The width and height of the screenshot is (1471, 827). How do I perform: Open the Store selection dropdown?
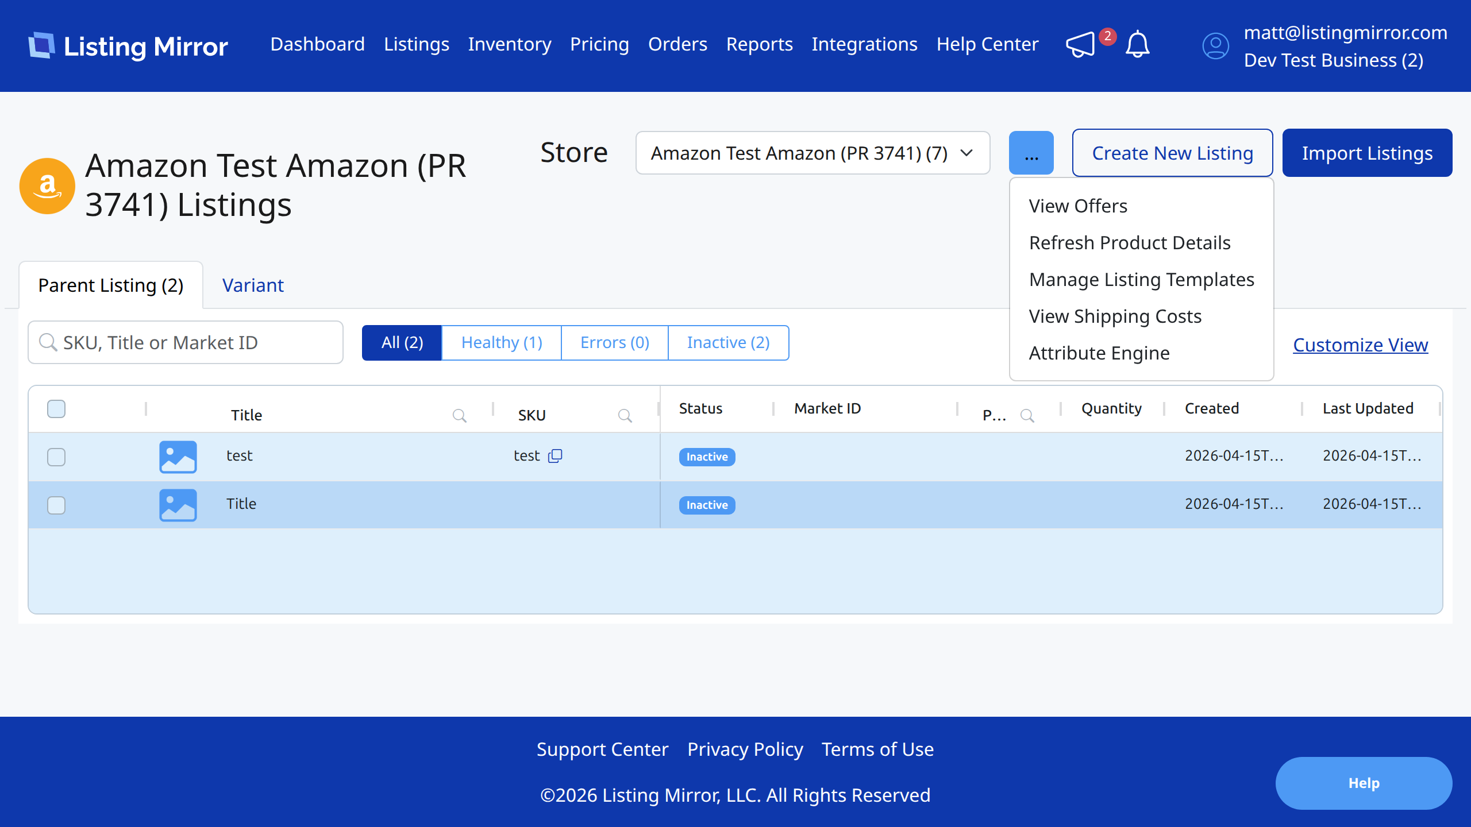[x=812, y=153]
